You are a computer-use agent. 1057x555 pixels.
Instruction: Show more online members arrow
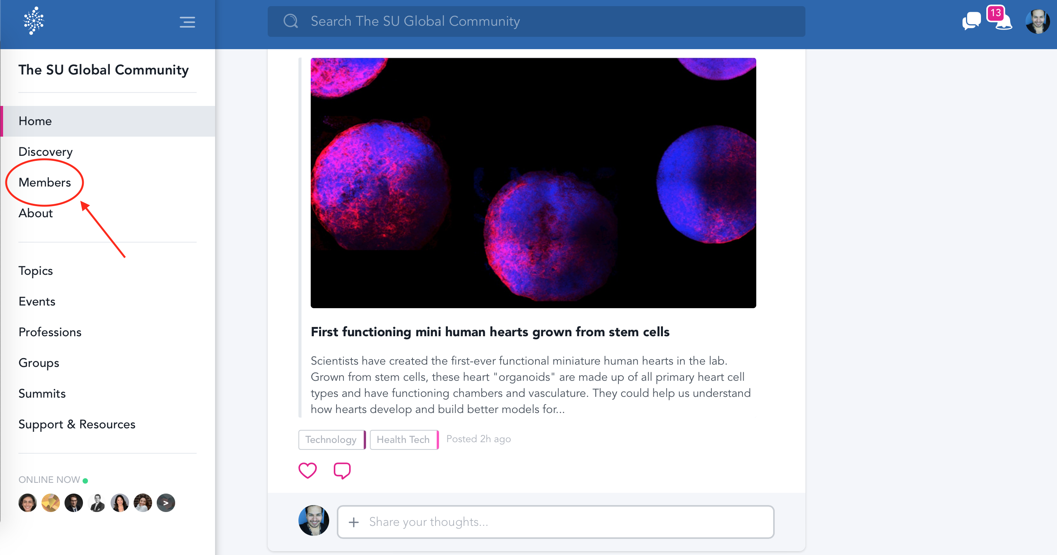tap(166, 502)
